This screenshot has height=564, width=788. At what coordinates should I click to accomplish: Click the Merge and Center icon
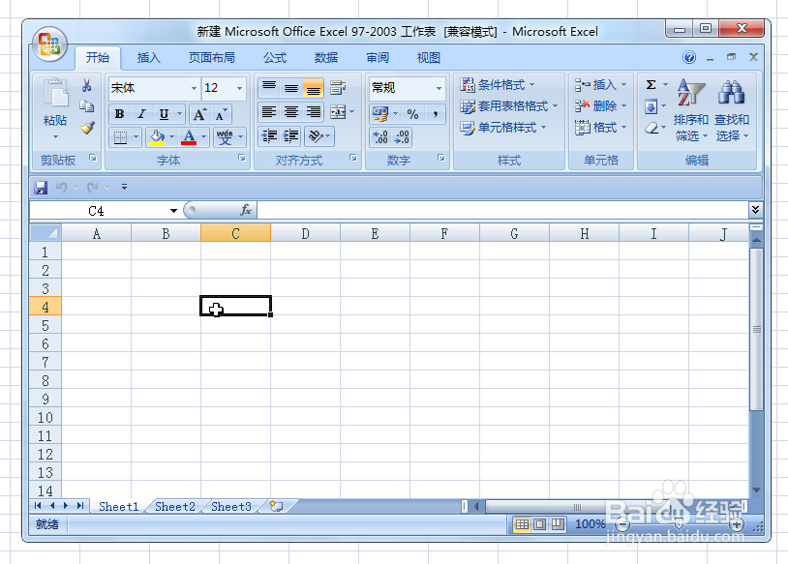(x=338, y=112)
